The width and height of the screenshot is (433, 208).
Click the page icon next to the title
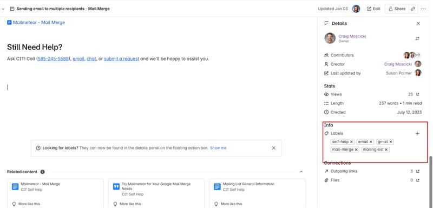click(12, 9)
